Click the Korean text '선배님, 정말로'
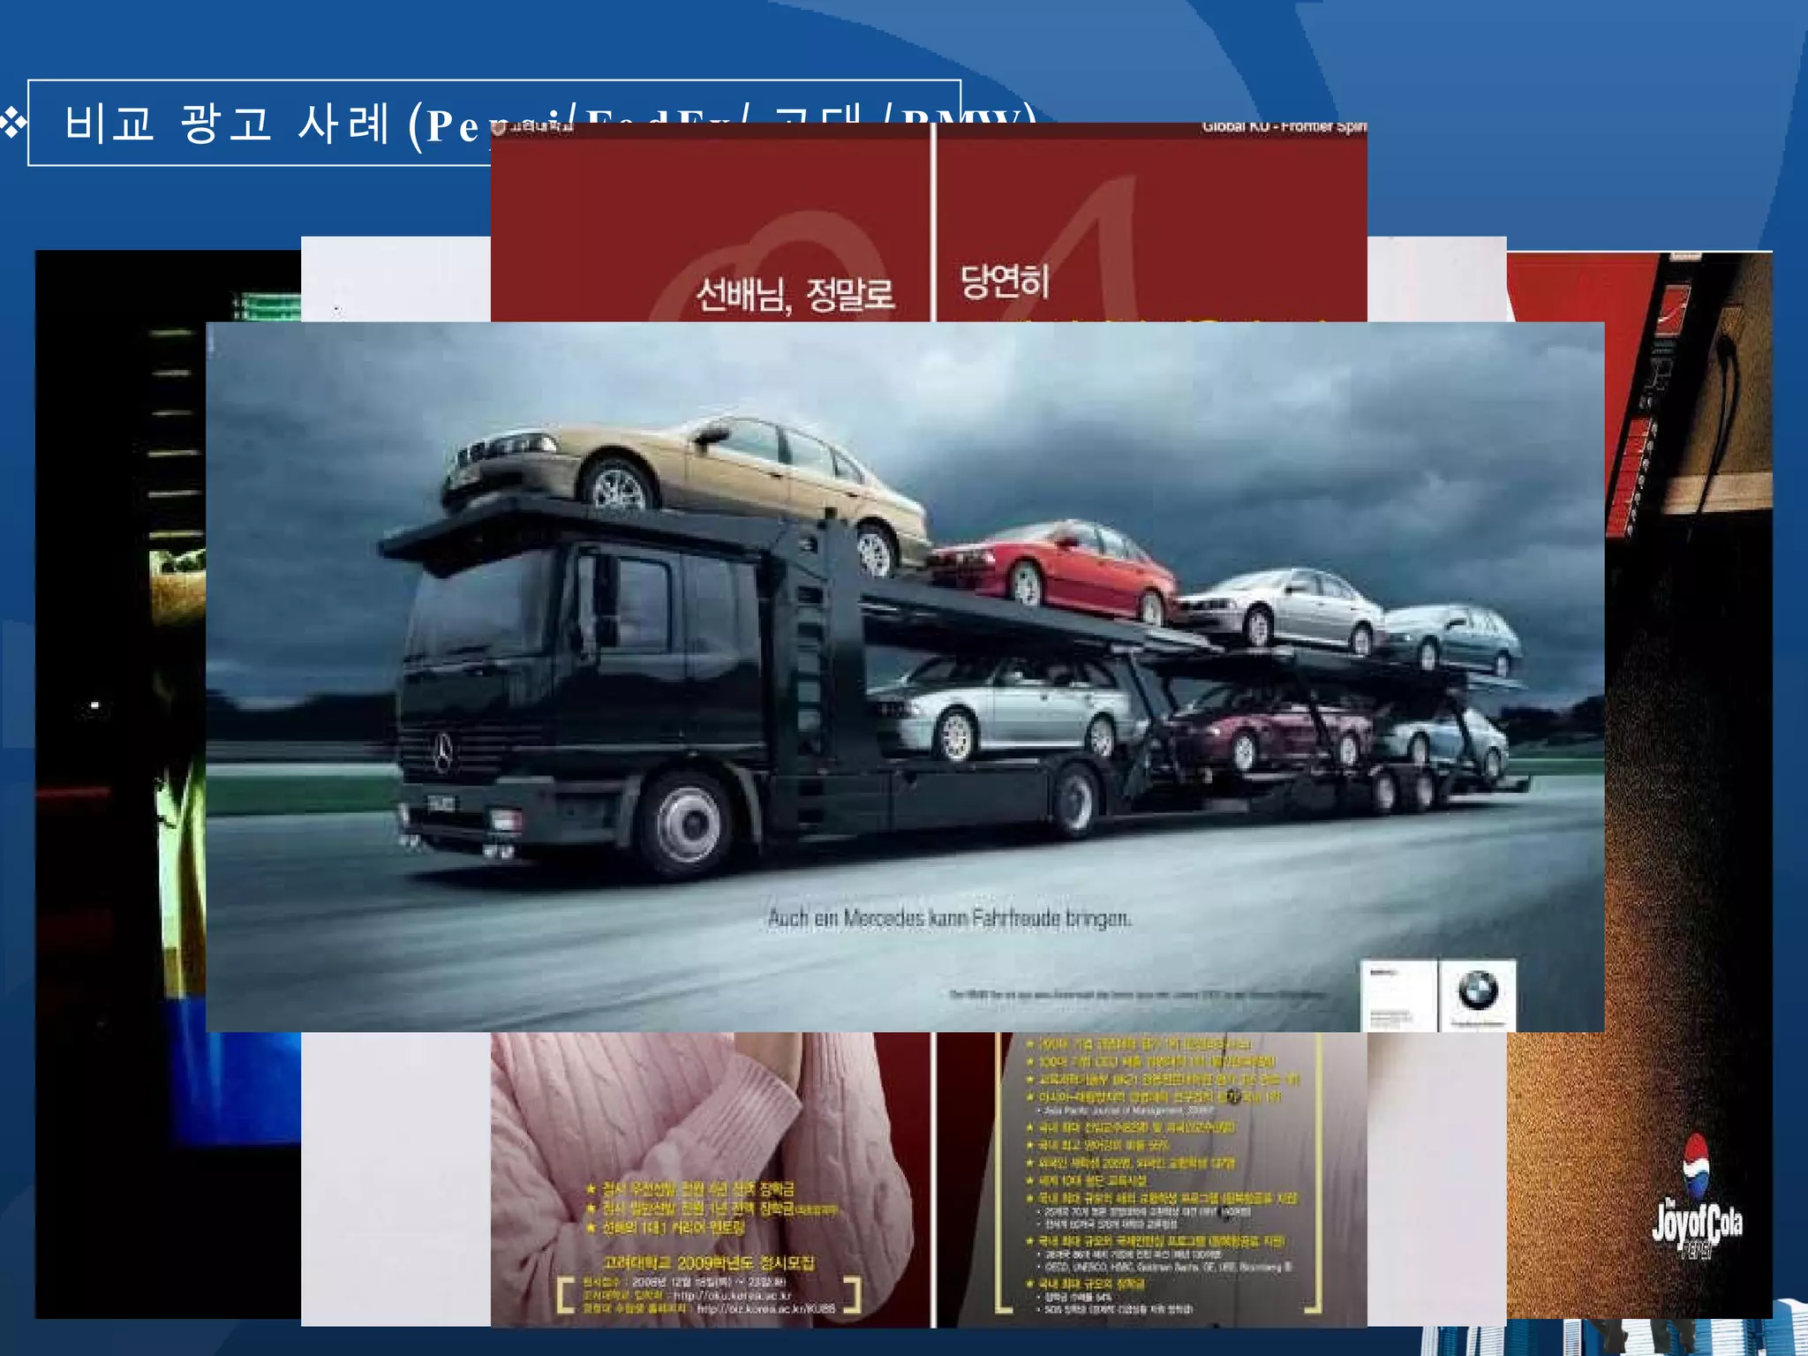 (x=795, y=294)
